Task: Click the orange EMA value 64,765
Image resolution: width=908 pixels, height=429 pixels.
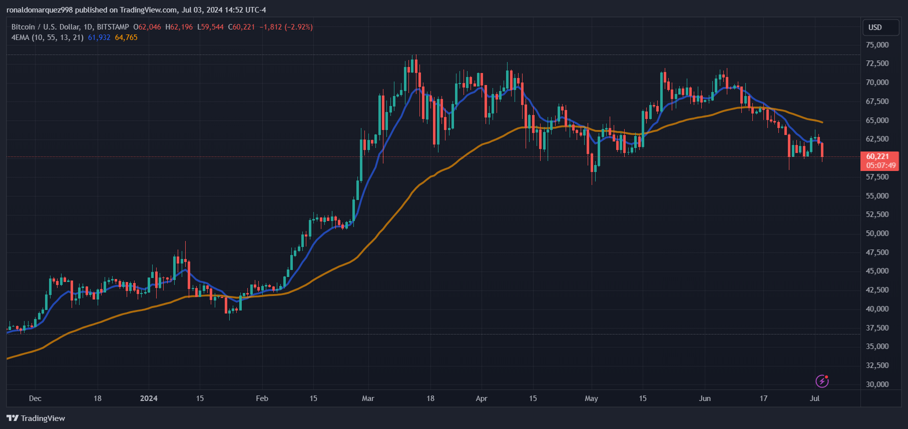Action: [x=126, y=37]
